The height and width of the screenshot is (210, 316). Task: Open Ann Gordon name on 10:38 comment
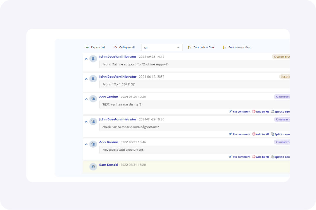[109, 97]
